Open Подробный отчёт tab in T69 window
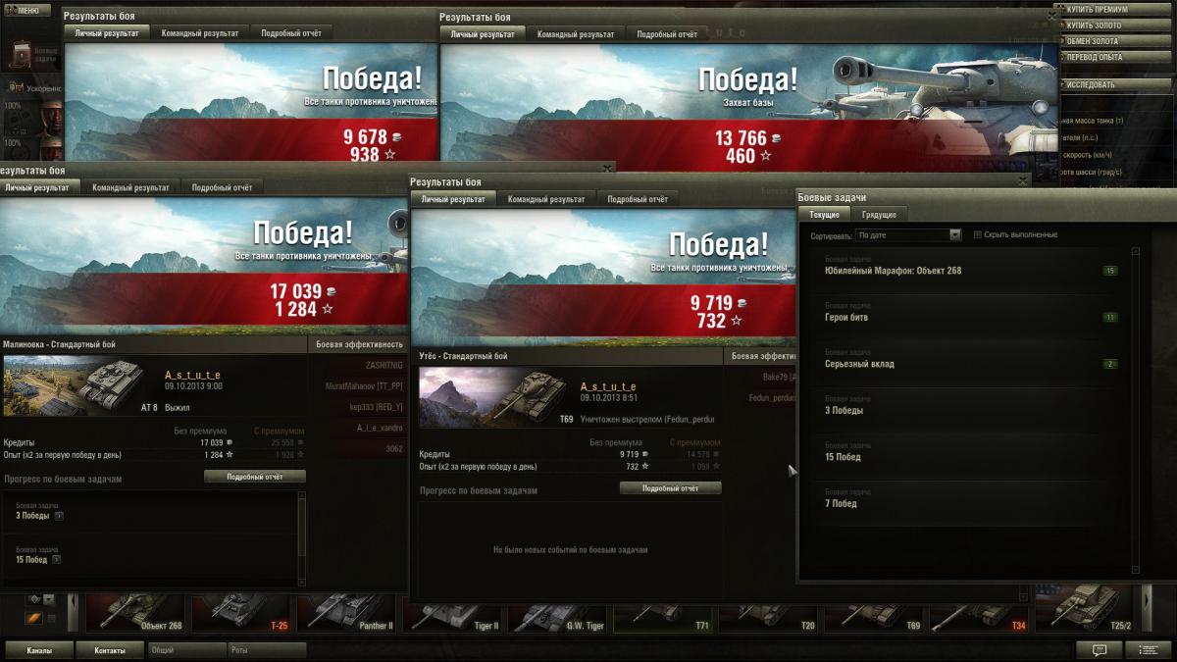 tap(638, 199)
